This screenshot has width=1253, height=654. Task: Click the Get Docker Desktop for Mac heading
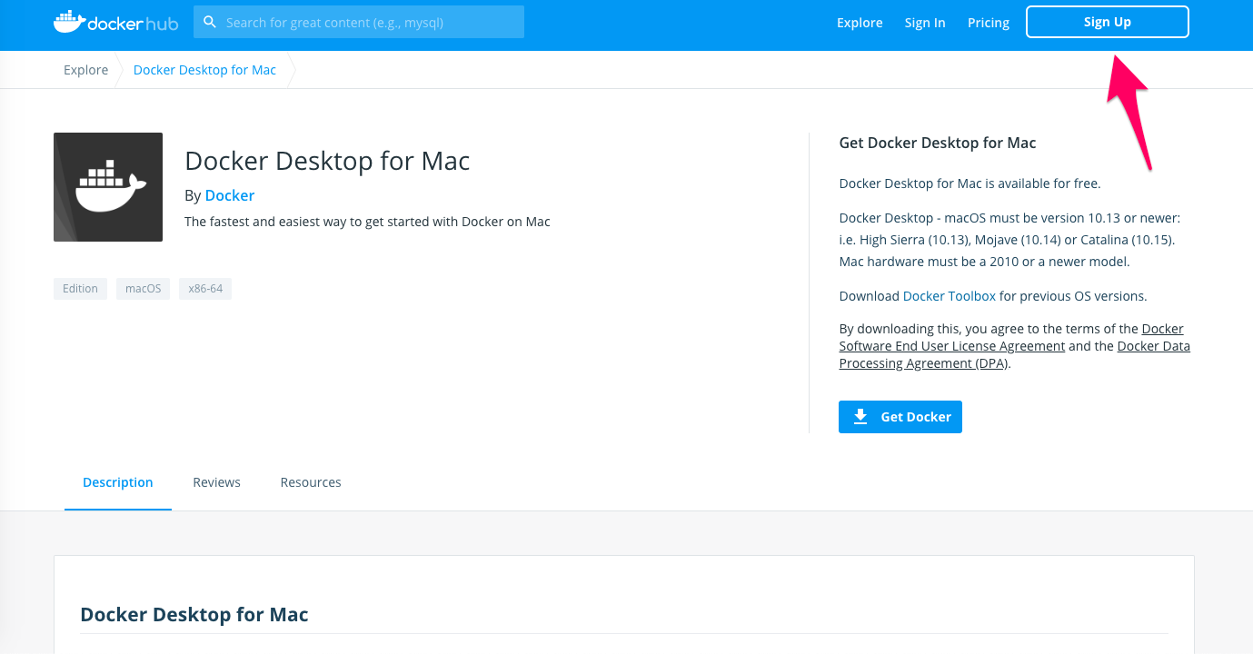938,143
